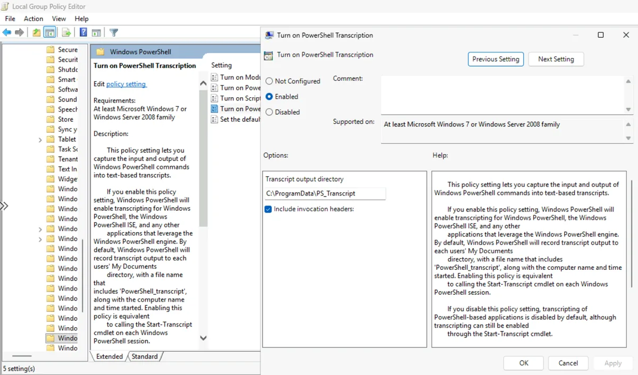This screenshot has width=638, height=375.
Task: Select the highlighted Transcription setting icon
Action: tap(215, 108)
